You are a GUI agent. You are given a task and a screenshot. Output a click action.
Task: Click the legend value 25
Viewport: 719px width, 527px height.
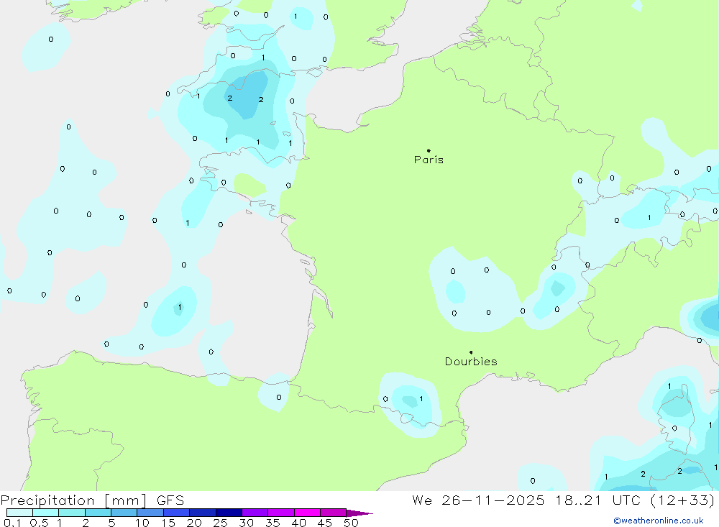tap(221, 523)
